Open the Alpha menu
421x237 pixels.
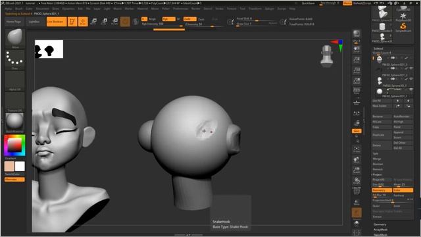click(9, 9)
